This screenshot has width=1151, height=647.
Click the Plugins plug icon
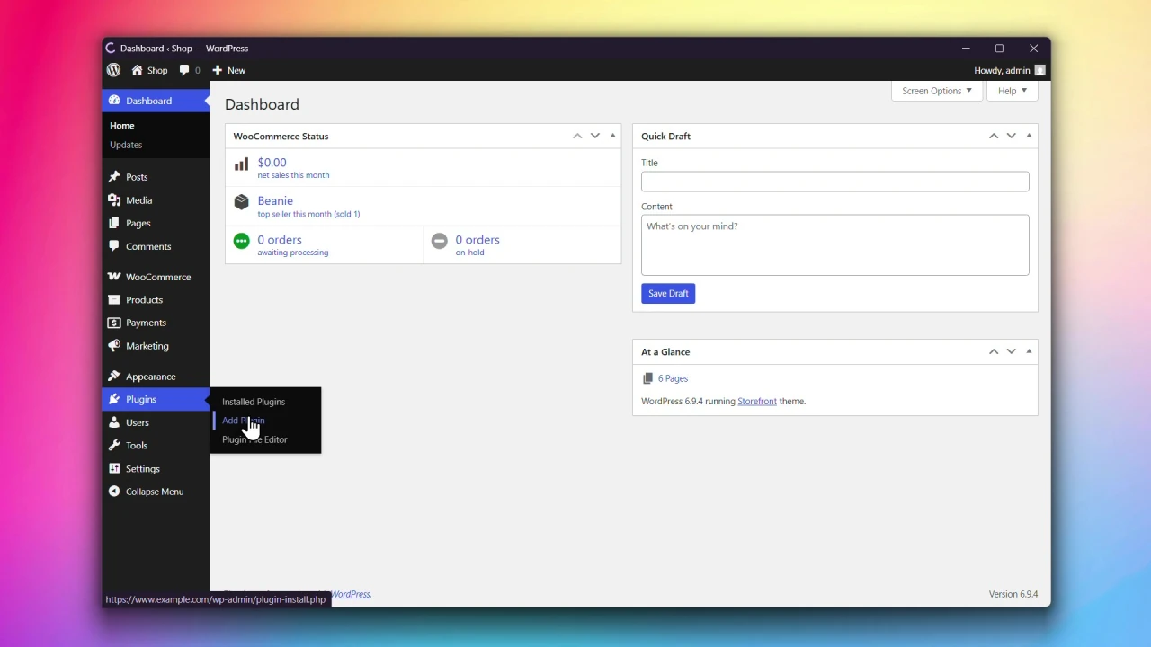pos(114,399)
